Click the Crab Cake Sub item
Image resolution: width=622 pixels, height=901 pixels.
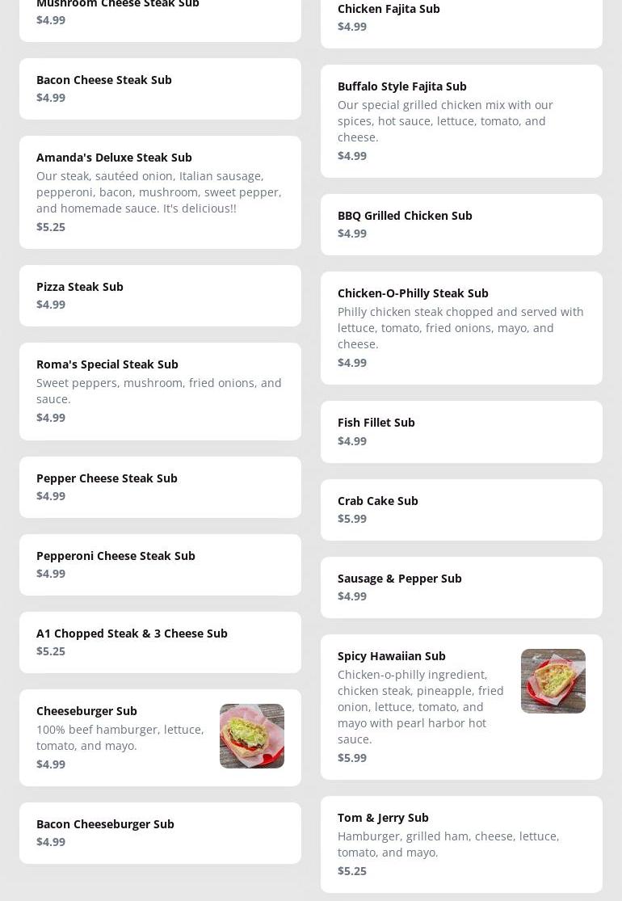point(461,510)
